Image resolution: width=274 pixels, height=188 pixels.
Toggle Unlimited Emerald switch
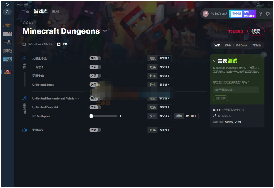point(95,107)
